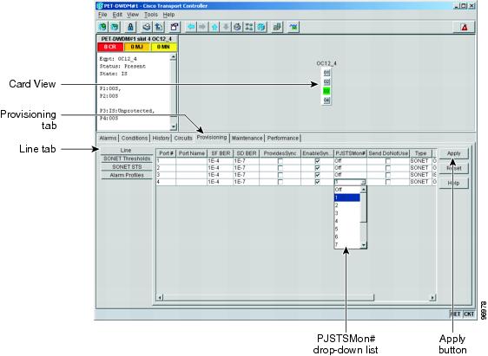This screenshot has height=356, width=488.
Task: Open SONET Thresholds subtab
Action: pyautogui.click(x=127, y=159)
